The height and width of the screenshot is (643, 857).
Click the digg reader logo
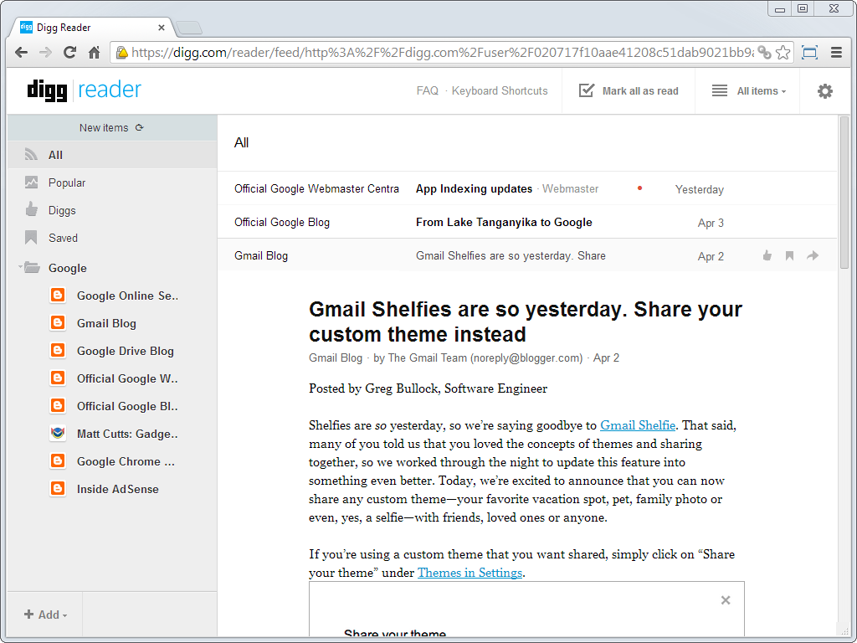(85, 90)
